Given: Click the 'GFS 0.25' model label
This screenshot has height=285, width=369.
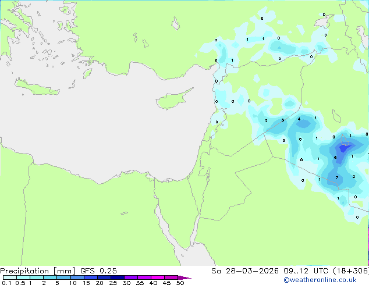Looking at the screenshot, I should point(98,271).
